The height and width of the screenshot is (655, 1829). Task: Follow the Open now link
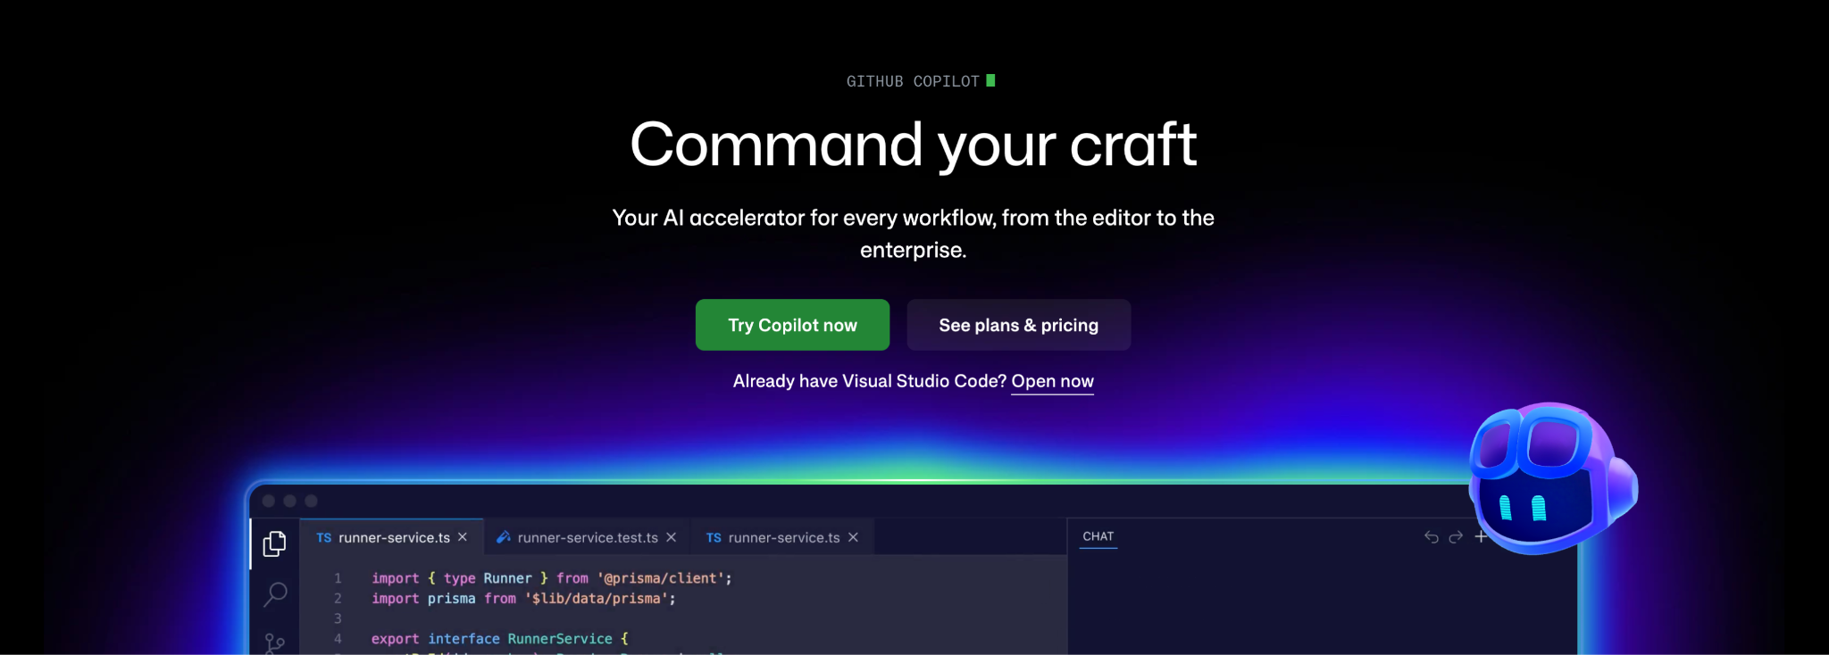(x=1052, y=381)
